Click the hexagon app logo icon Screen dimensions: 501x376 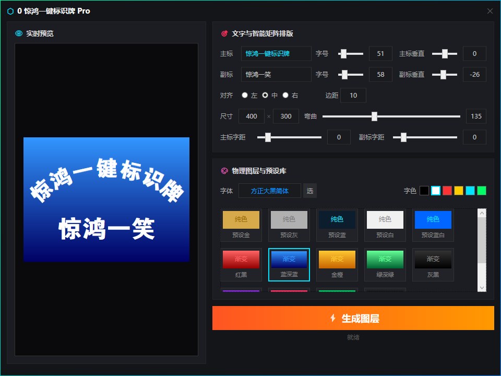10,11
